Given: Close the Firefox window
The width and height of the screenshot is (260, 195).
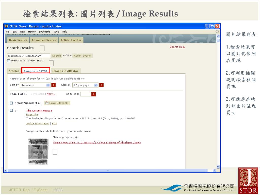Looking at the screenshot, I should click(x=217, y=26).
